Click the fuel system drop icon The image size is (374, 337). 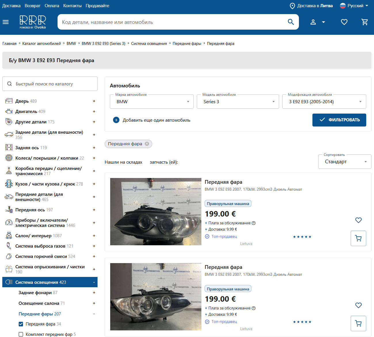tap(9, 256)
